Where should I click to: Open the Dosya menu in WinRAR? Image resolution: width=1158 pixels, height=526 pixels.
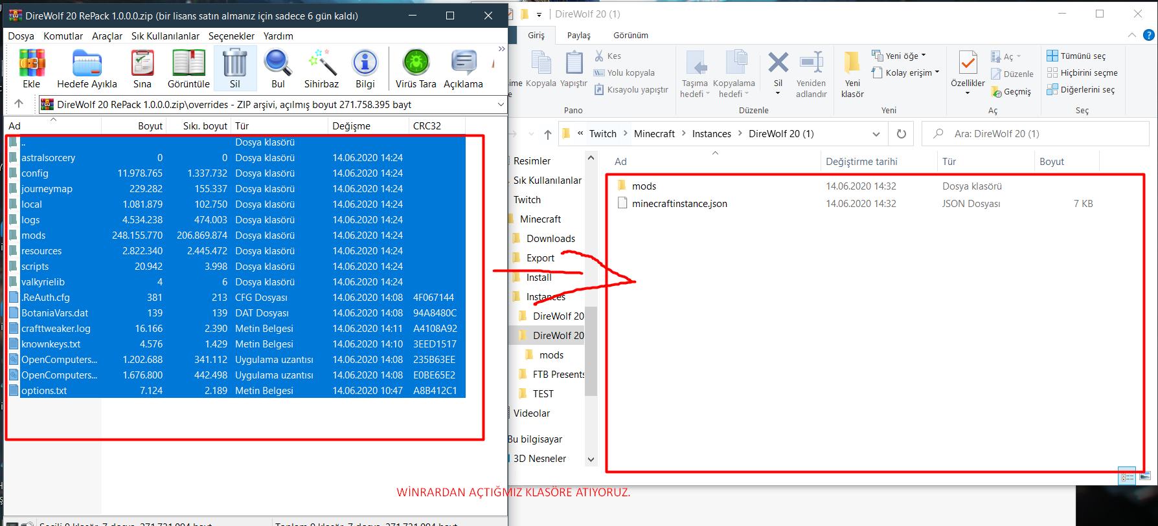coord(21,36)
